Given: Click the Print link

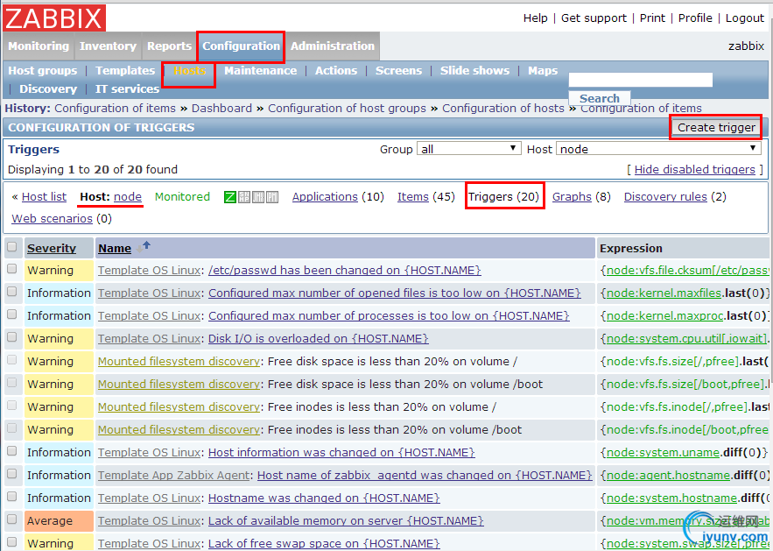Looking at the screenshot, I should tap(652, 18).
